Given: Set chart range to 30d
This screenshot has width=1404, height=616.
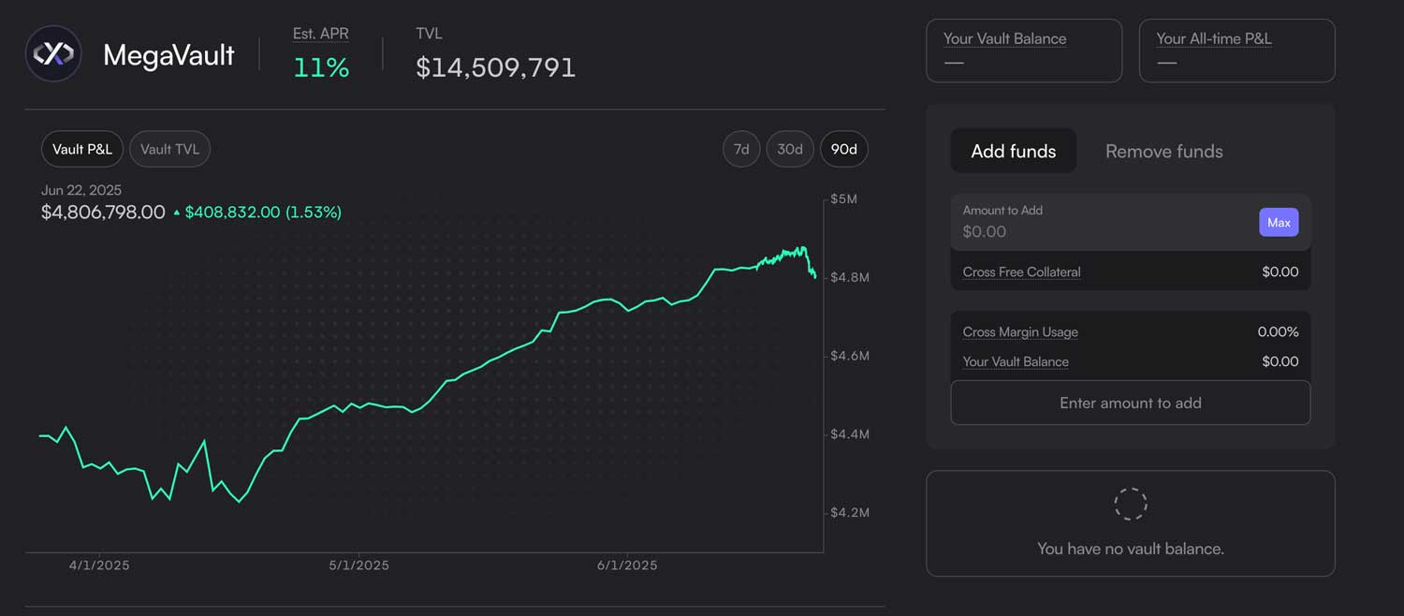Looking at the screenshot, I should (x=790, y=149).
